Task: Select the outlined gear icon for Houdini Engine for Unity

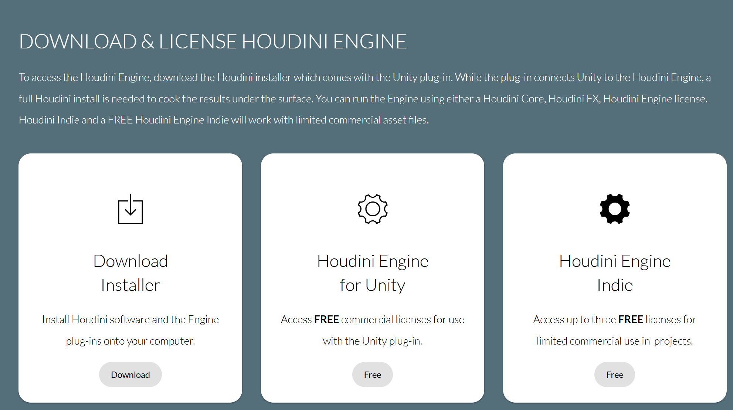Action: pyautogui.click(x=372, y=209)
